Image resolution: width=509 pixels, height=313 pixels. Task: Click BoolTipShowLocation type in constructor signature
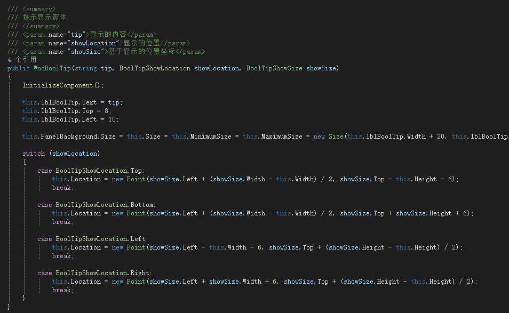[x=154, y=68]
